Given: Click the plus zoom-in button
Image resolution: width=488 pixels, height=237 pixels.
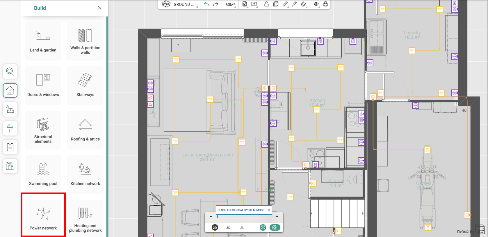Looking at the screenshot, I should 277,217.
